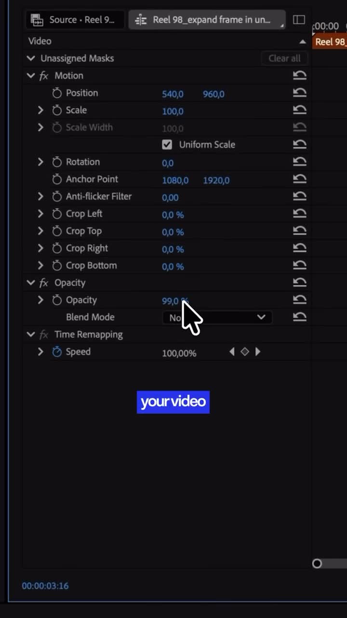
Task: Click the Clear all button
Action: [x=284, y=58]
